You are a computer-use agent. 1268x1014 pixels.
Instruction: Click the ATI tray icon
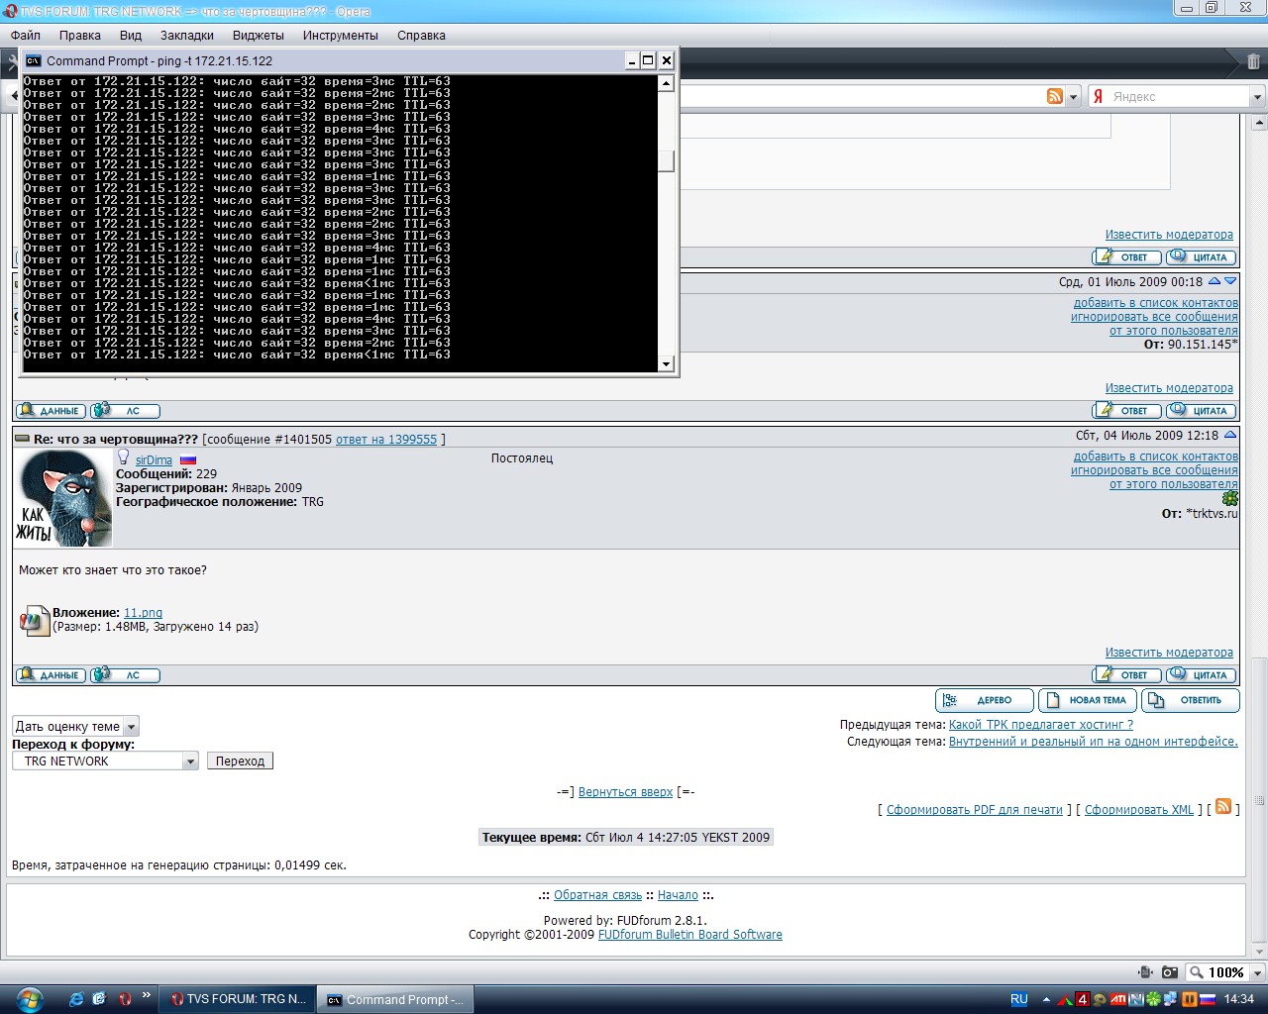point(1118,999)
